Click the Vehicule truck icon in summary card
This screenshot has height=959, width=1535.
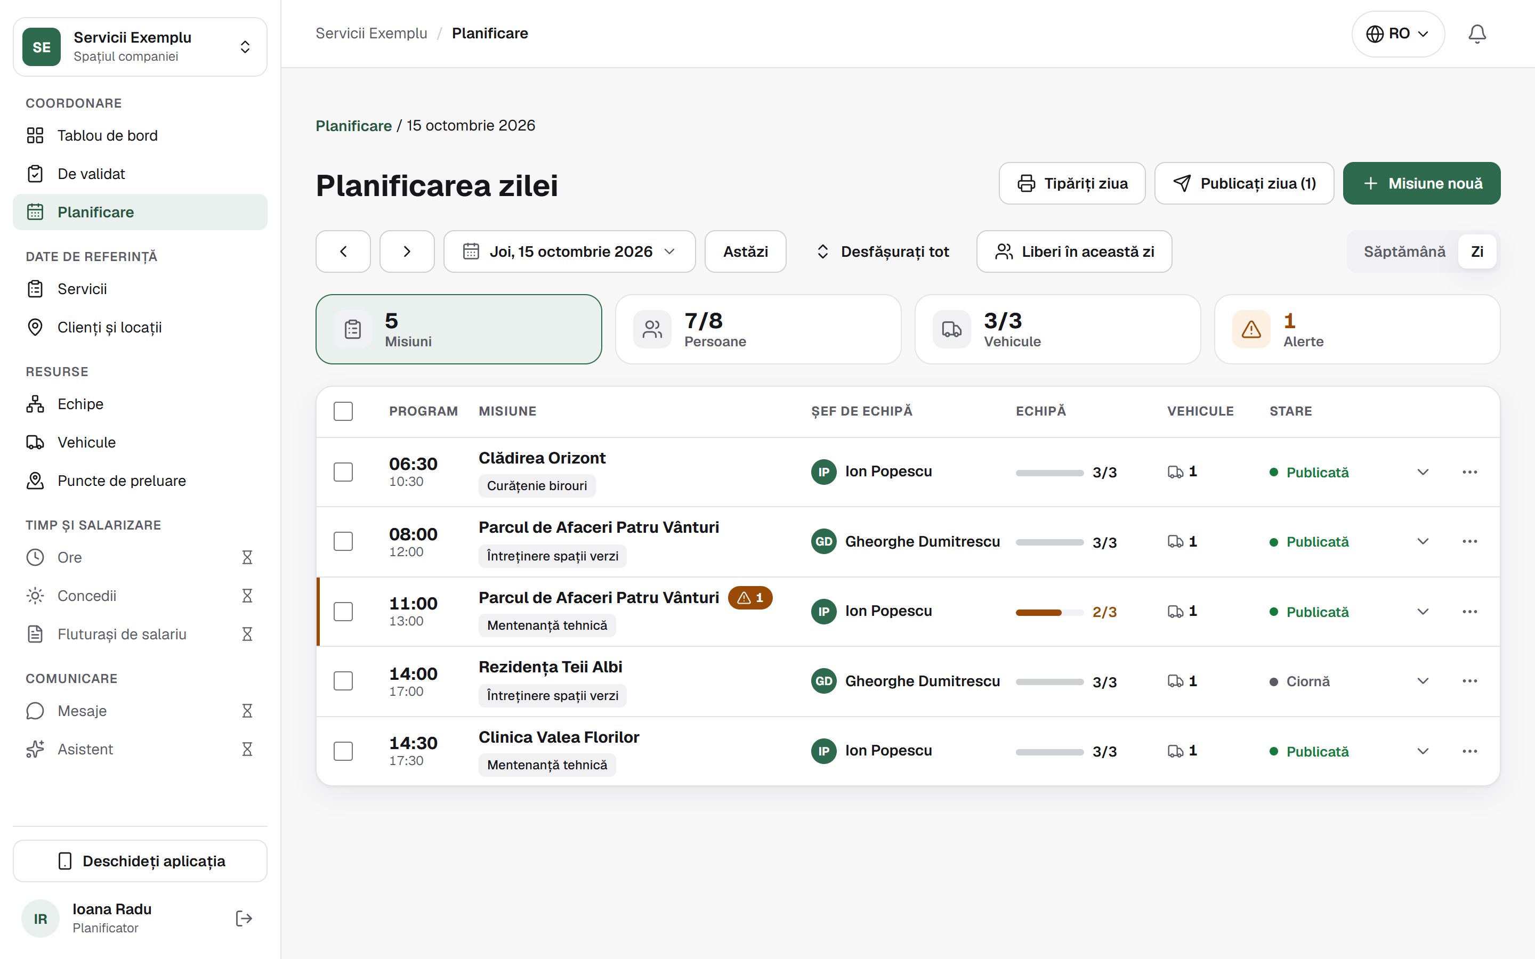pyautogui.click(x=951, y=329)
